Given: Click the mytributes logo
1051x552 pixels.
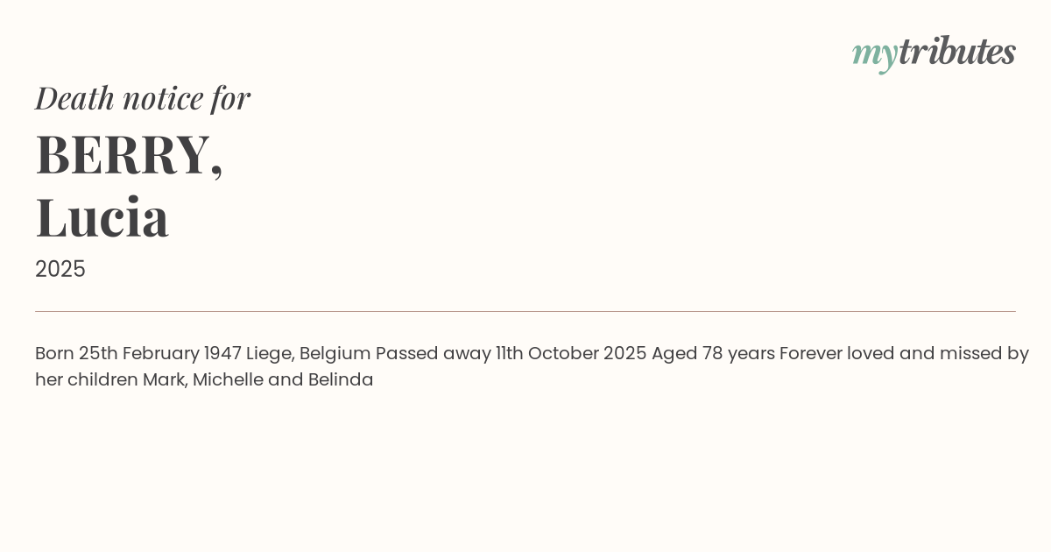Looking at the screenshot, I should pos(934,53).
